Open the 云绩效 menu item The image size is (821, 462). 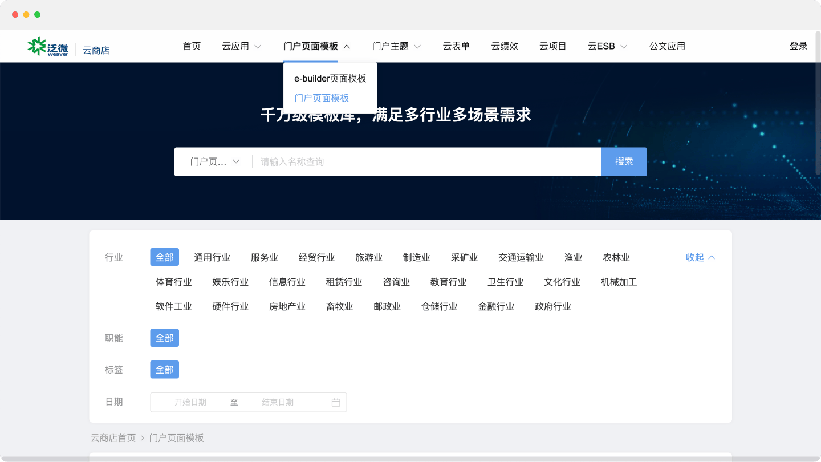(x=505, y=46)
